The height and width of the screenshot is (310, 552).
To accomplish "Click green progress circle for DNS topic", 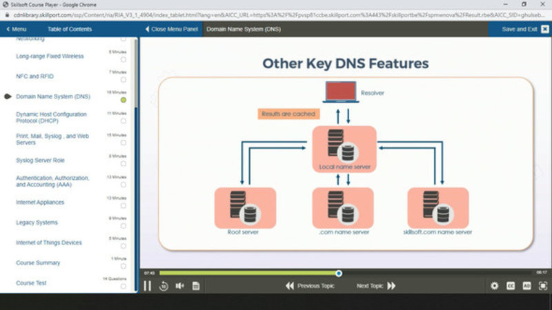I will [x=124, y=100].
